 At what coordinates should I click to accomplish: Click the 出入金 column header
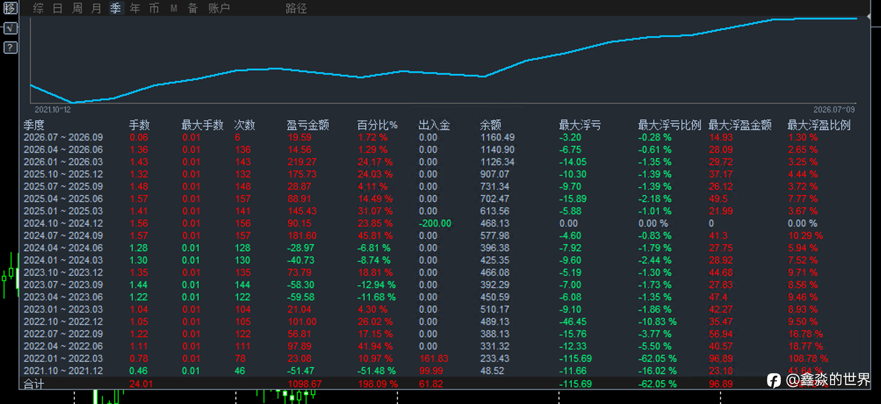[434, 125]
